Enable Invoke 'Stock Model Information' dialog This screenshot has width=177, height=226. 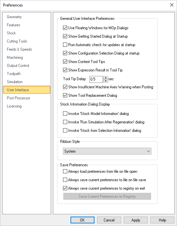click(65, 114)
